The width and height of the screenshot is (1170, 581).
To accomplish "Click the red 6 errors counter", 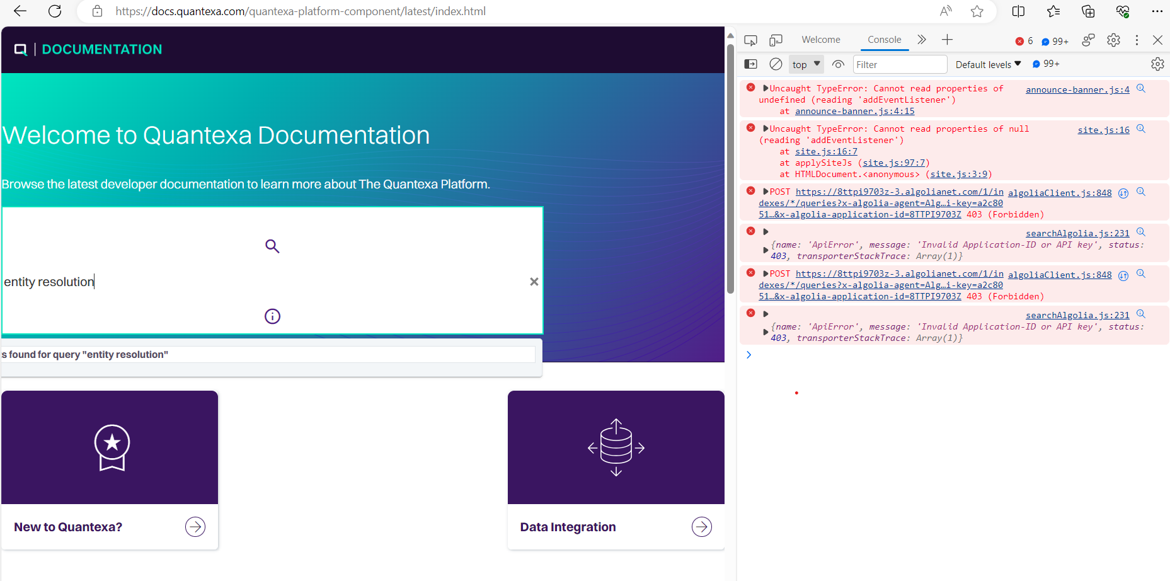I will click(1024, 41).
